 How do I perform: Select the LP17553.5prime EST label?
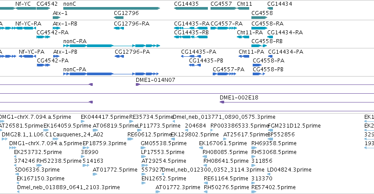coord(163,152)
